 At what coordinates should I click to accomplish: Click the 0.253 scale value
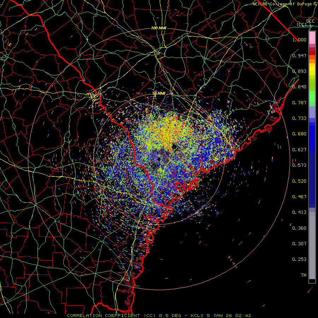pyautogui.click(x=299, y=259)
